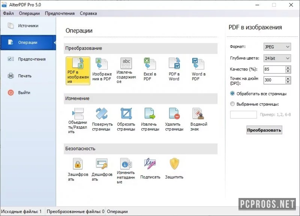Choose the Обрезать страницы crop tool

point(126,119)
